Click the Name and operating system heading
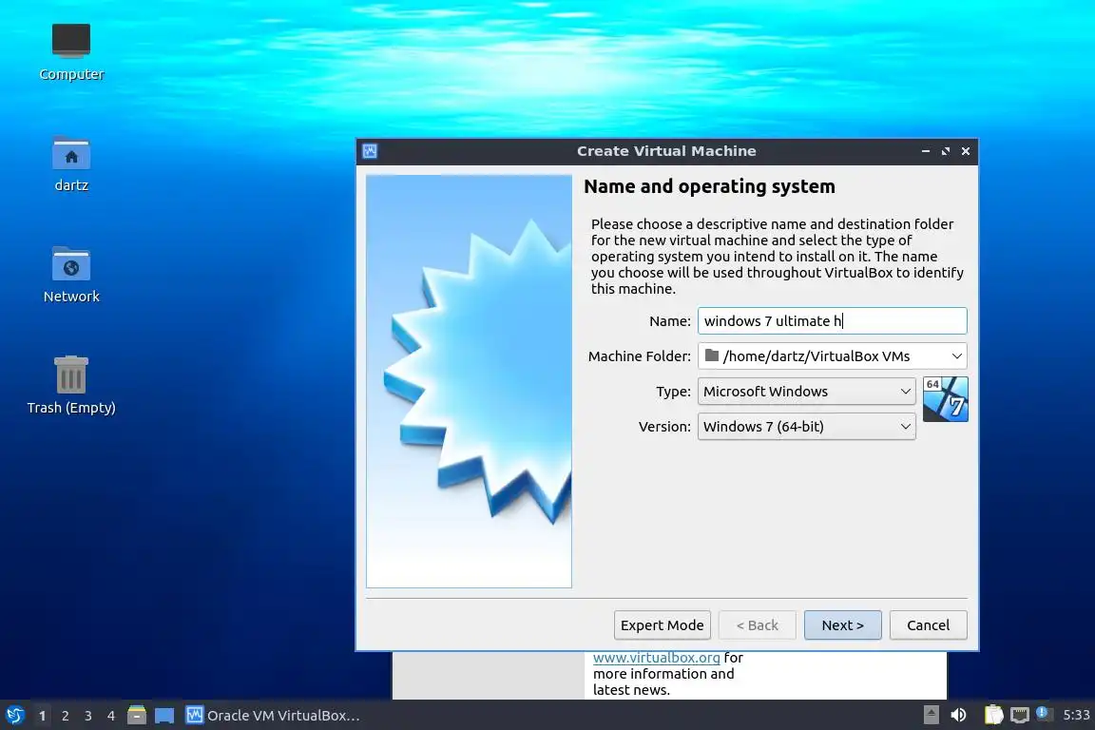 pos(709,186)
